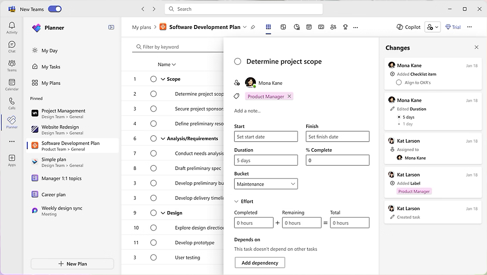
Task: Toggle the New Teams switch
Action: tap(54, 9)
